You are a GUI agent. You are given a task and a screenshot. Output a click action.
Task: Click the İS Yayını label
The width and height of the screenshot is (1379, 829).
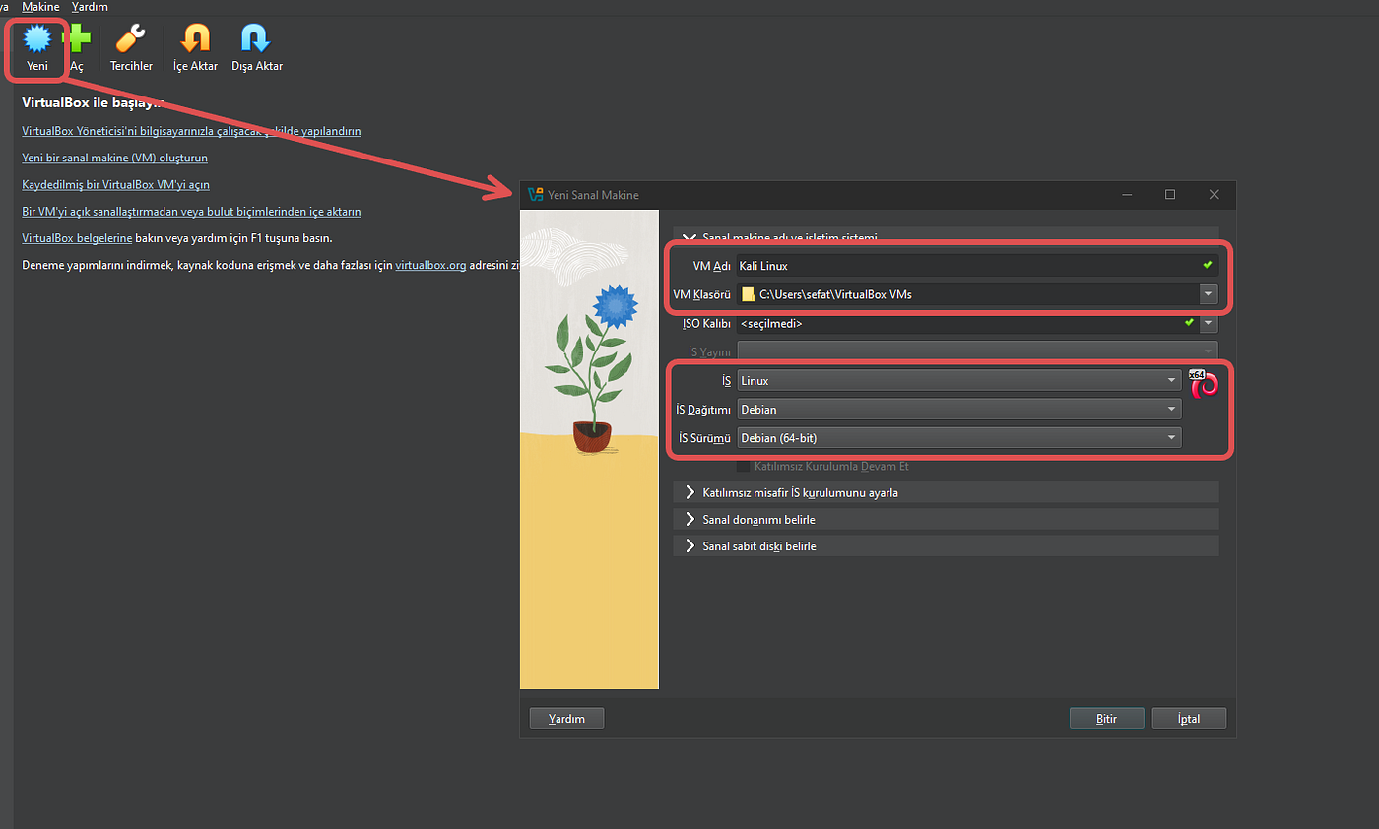[x=709, y=351]
